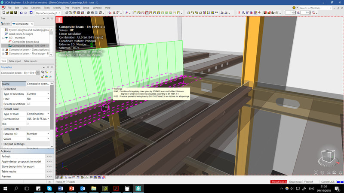This screenshot has height=193, width=344.
Task: Open PowerPoint from the taskbar
Action: [71, 188]
